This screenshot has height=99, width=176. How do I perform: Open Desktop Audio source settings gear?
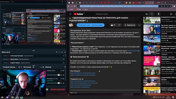point(64,75)
